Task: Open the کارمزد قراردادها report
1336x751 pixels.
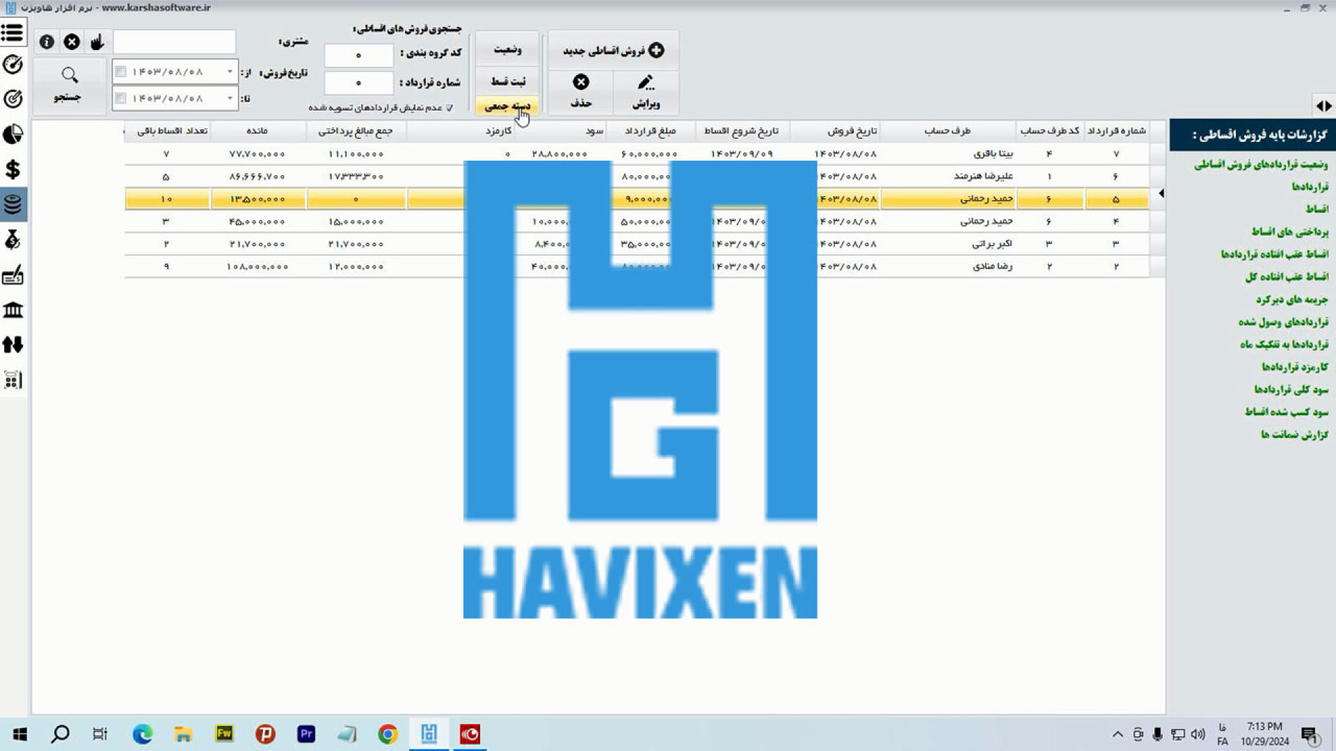Action: coord(1295,366)
